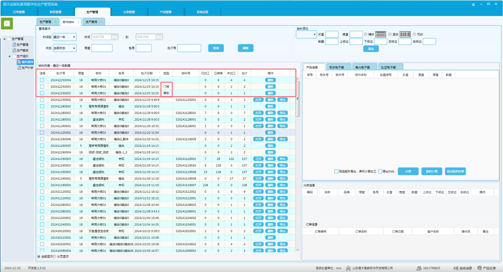This screenshot has width=503, height=272.
Task: Select 竖纹 radio button
Action: pyautogui.click(x=390, y=34)
